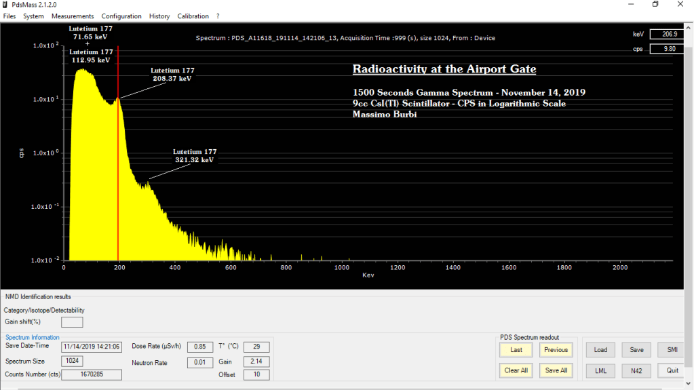Open the Configuration menu
This screenshot has width=694, height=390.
click(x=121, y=16)
